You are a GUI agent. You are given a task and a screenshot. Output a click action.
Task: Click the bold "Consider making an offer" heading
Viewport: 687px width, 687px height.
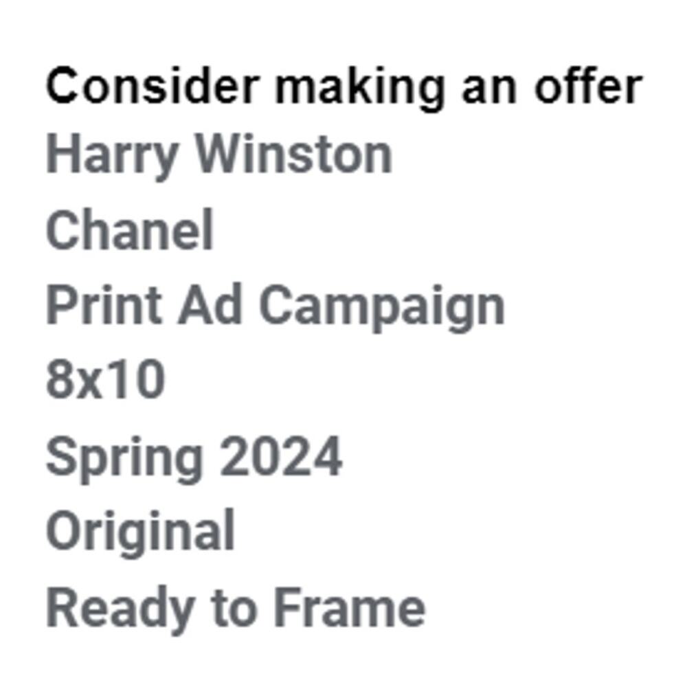tap(343, 87)
